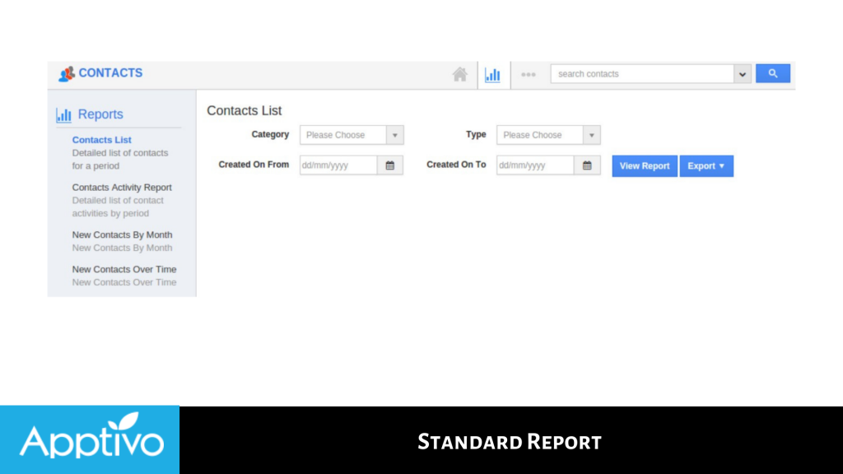
Task: Open New Contacts By Month report
Action: pos(122,235)
